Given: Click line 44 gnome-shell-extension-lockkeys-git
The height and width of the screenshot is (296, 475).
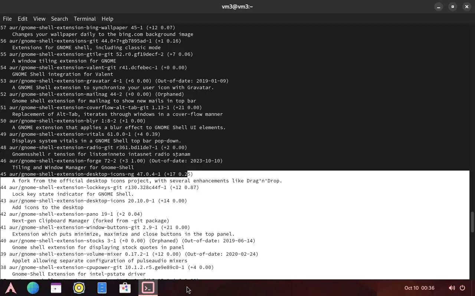Looking at the screenshot, I should [99, 188].
